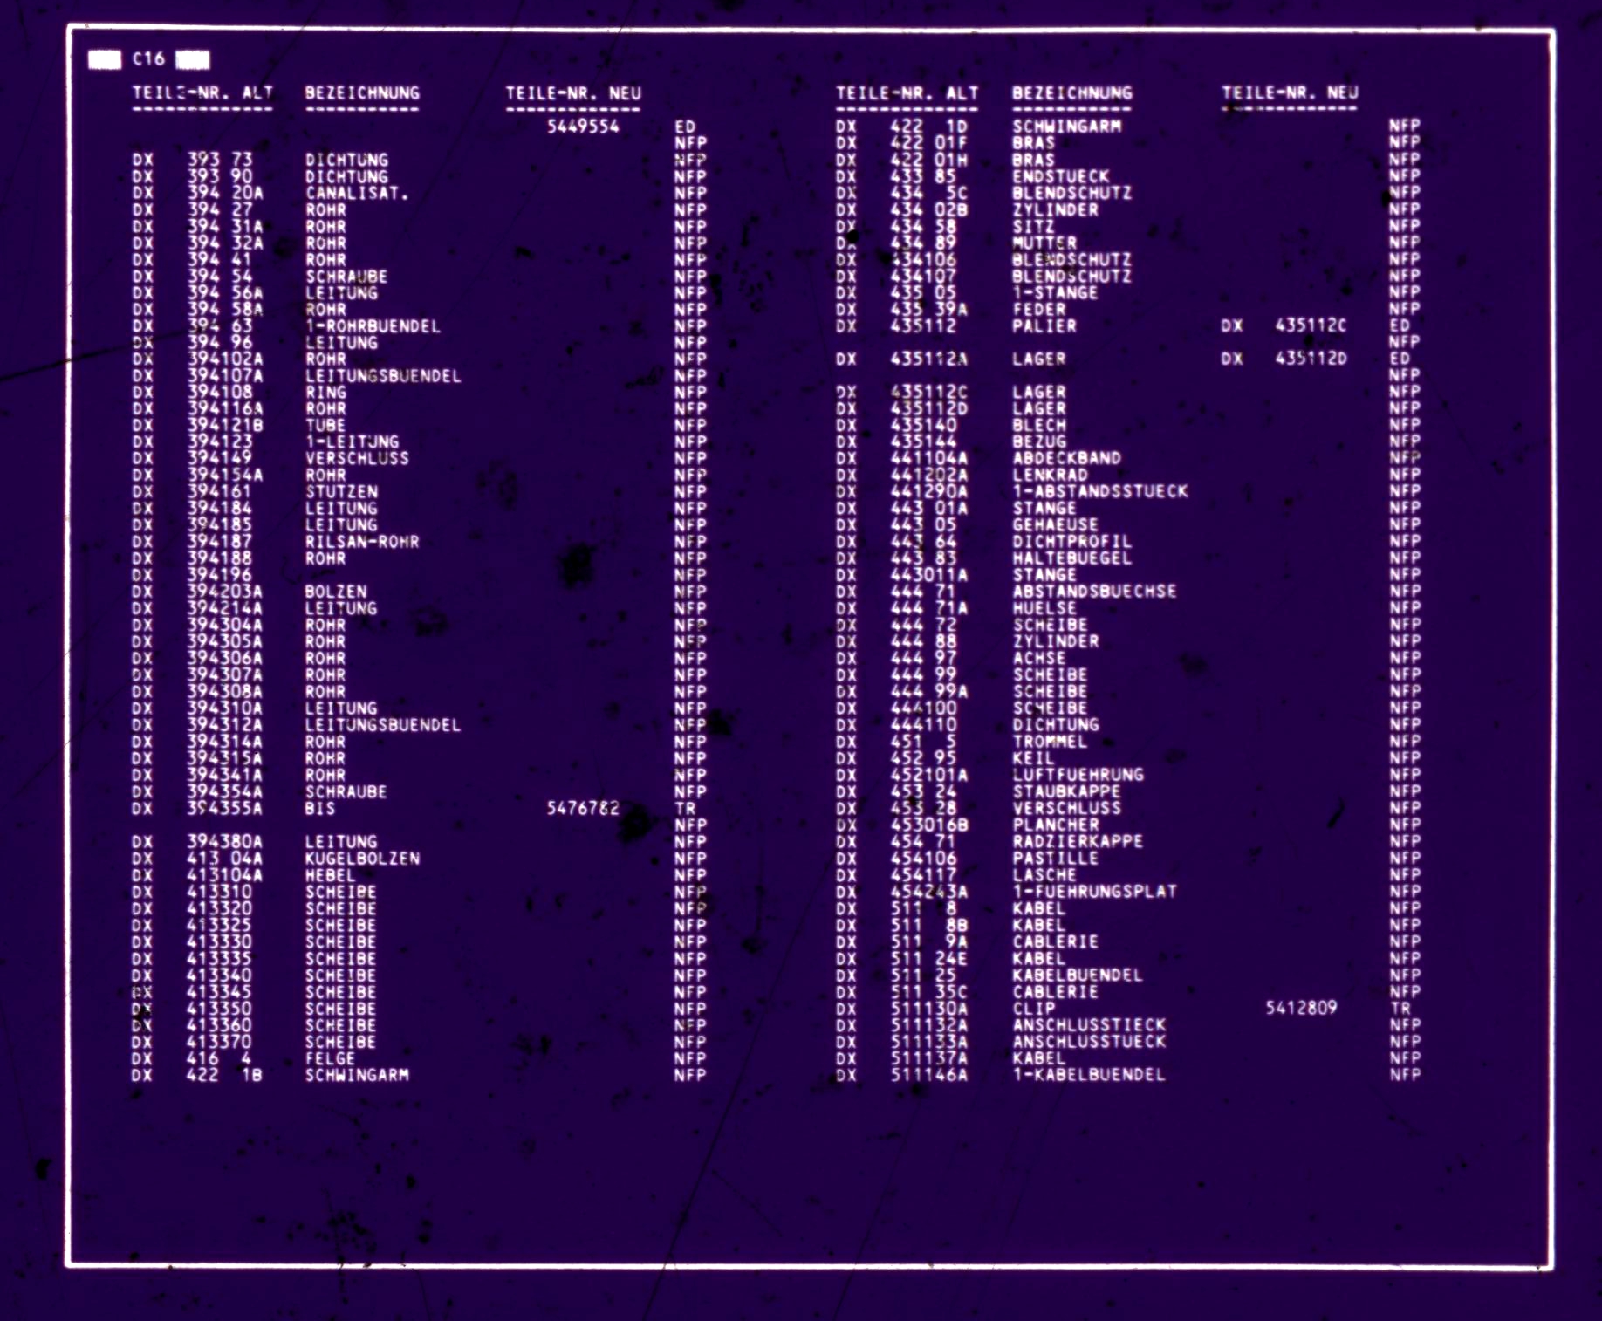
Task: Click the BIS description
Action: (x=320, y=808)
